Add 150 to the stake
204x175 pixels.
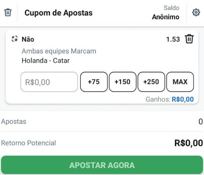coord(123,82)
